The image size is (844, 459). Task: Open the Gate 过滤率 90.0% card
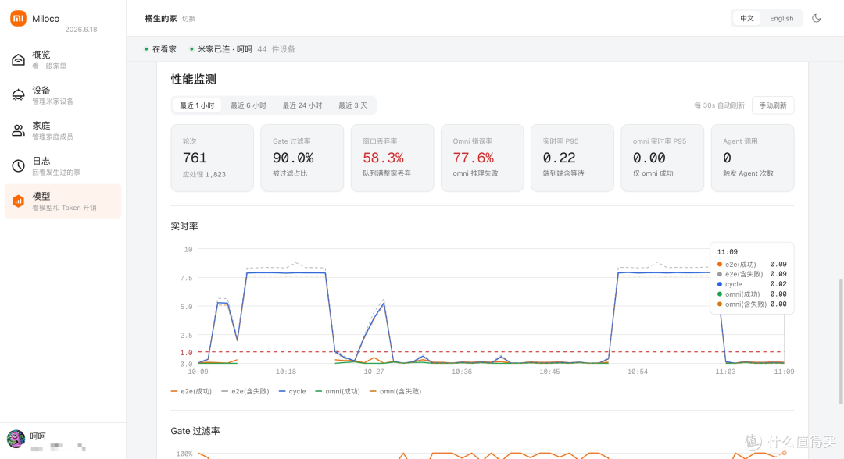[302, 158]
